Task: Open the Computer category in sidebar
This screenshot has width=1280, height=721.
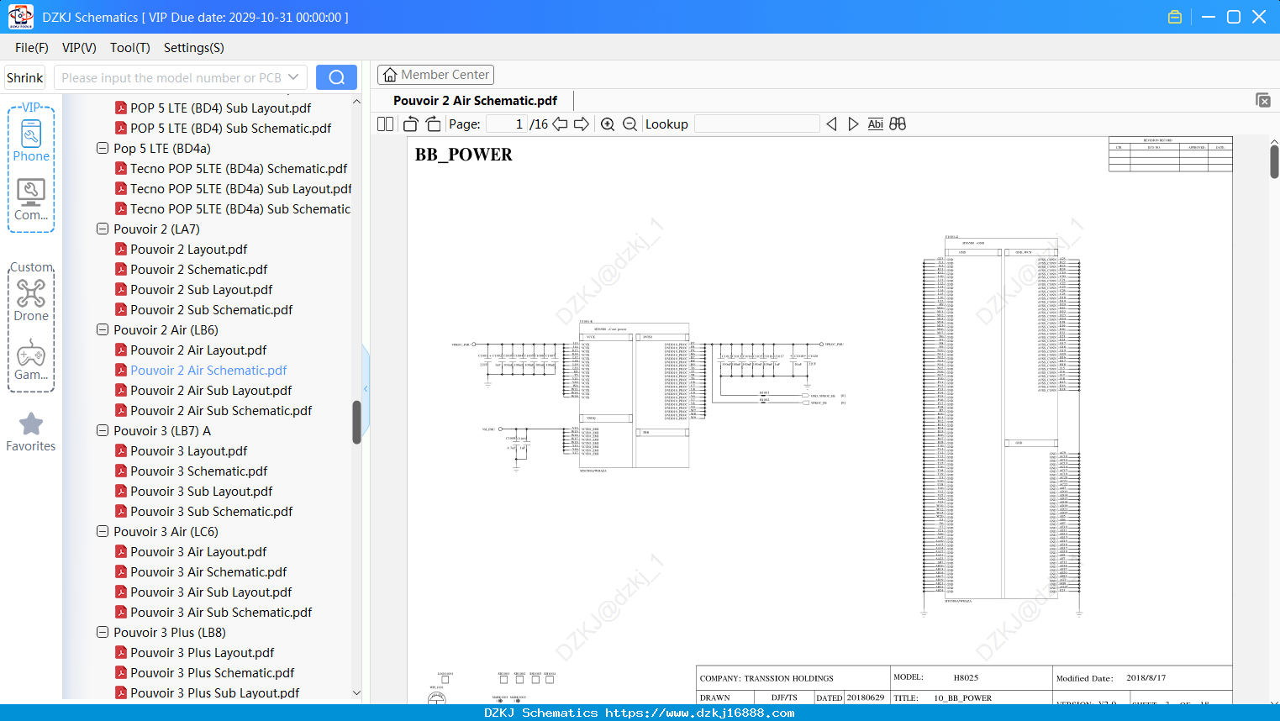Action: coord(31,200)
